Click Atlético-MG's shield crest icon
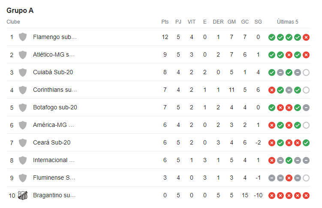This screenshot has height=208, width=322. click(23, 55)
